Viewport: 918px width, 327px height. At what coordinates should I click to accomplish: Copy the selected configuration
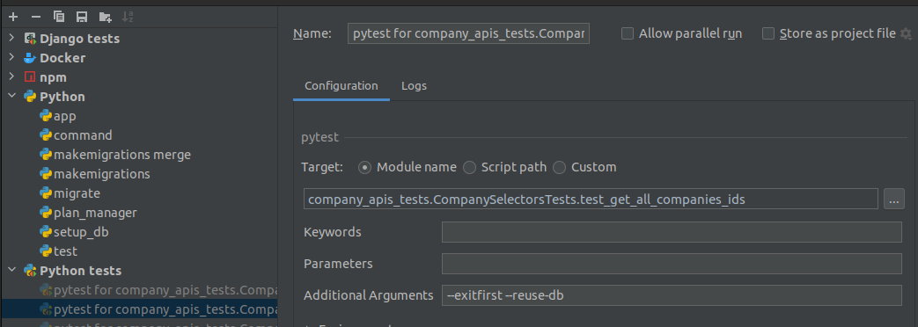pos(59,17)
